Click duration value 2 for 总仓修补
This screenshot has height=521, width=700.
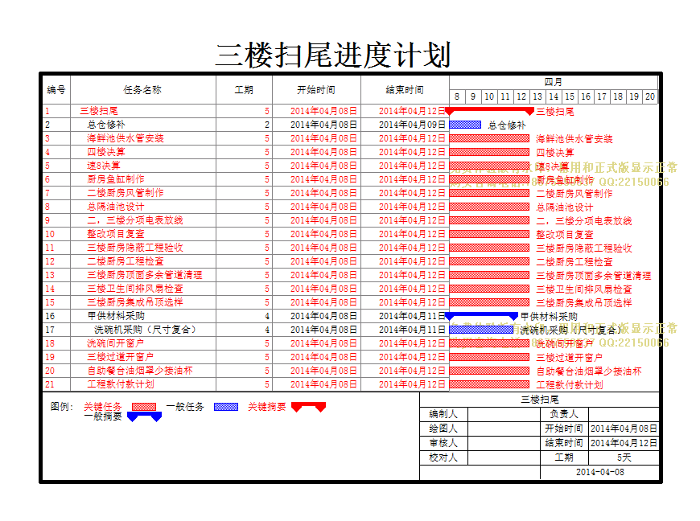267,125
